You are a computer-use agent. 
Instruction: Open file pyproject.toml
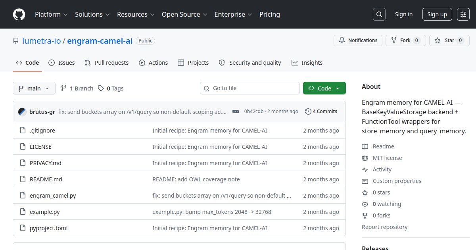coord(49,228)
